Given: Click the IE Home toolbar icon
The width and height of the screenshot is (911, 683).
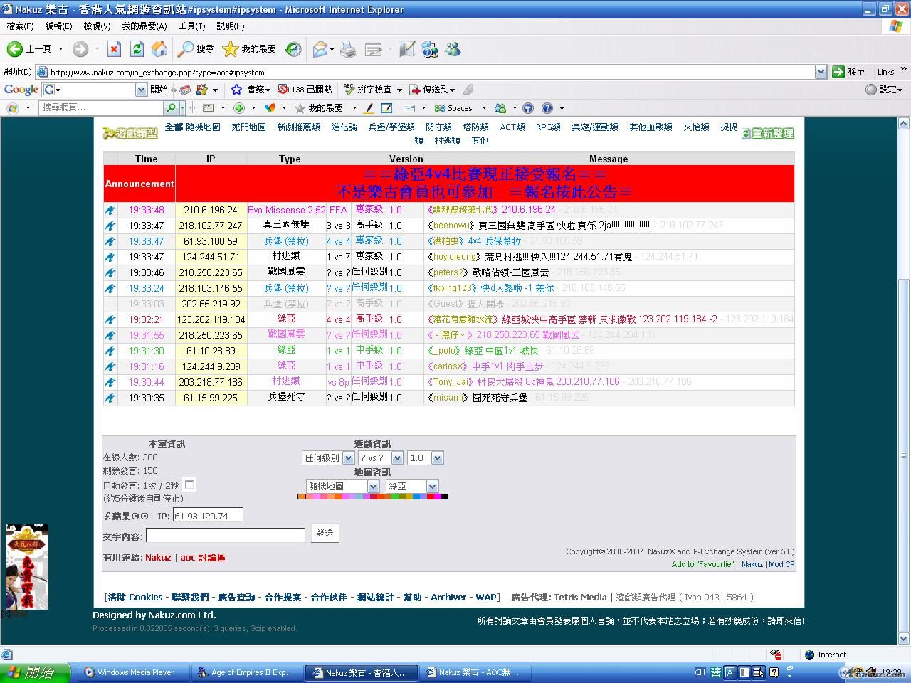Looking at the screenshot, I should (160, 48).
